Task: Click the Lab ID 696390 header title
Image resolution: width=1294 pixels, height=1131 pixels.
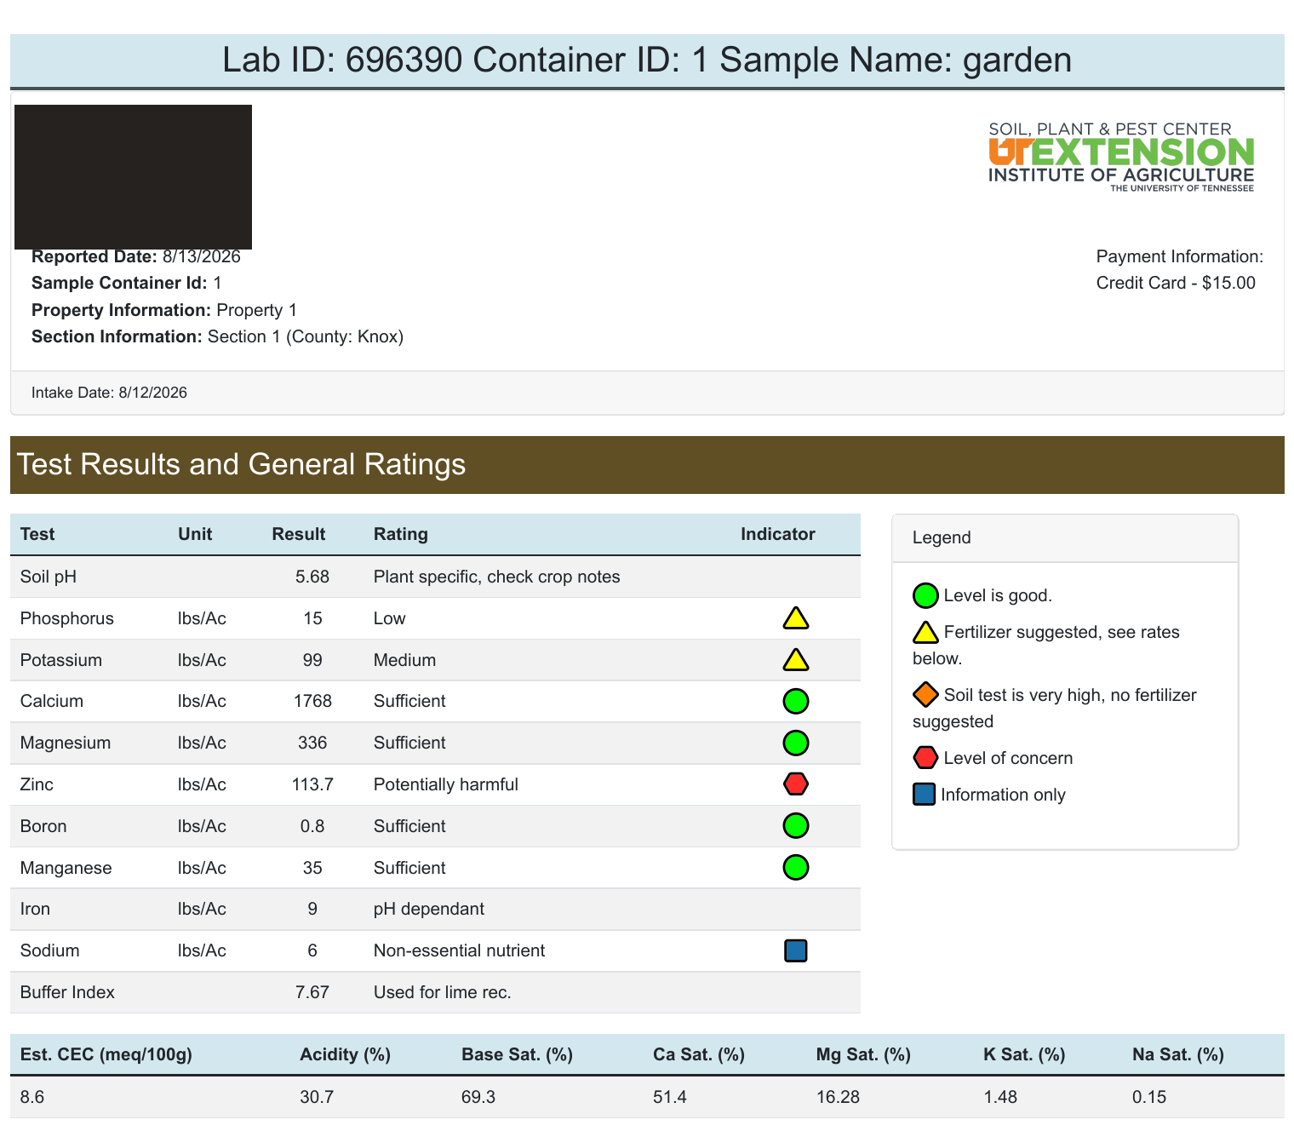Action: (647, 60)
